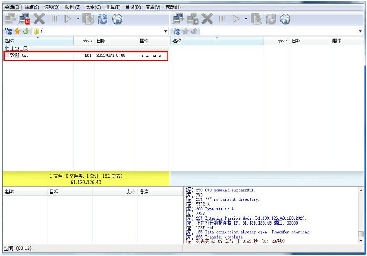Click the left pane Refresh icon

point(103,19)
